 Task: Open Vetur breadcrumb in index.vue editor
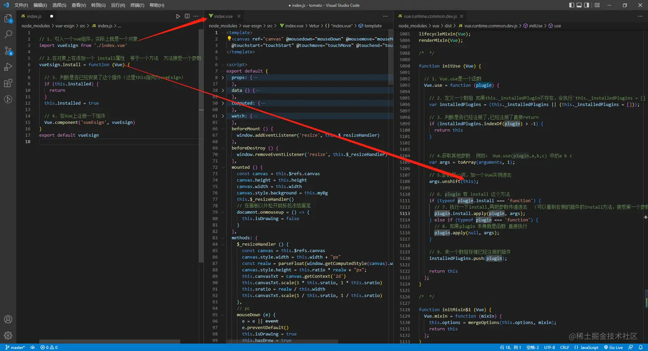coord(314,26)
